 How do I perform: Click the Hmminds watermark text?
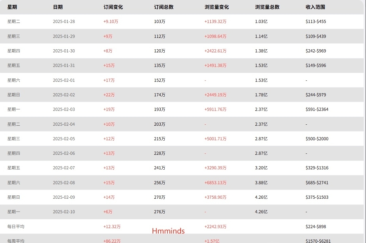point(168,231)
